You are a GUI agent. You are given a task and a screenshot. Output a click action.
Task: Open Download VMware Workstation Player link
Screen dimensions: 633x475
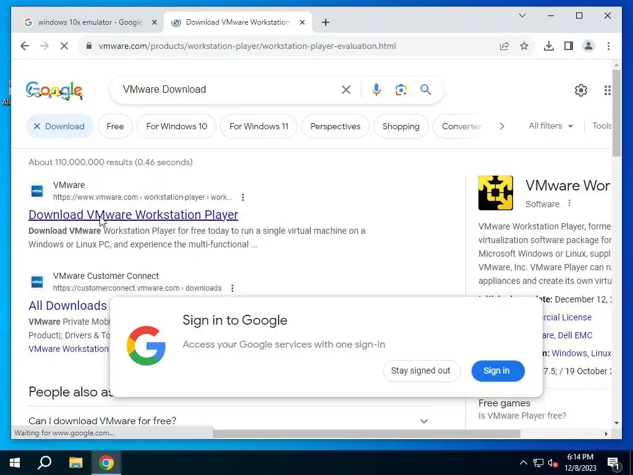[x=134, y=215]
